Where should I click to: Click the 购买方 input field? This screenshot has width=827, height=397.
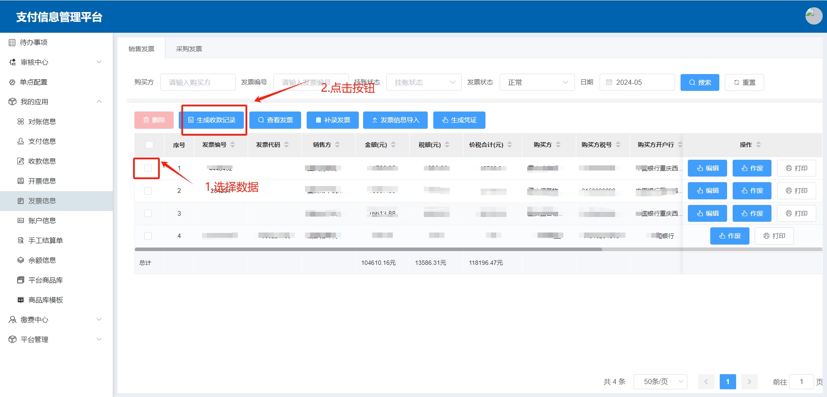pyautogui.click(x=198, y=82)
